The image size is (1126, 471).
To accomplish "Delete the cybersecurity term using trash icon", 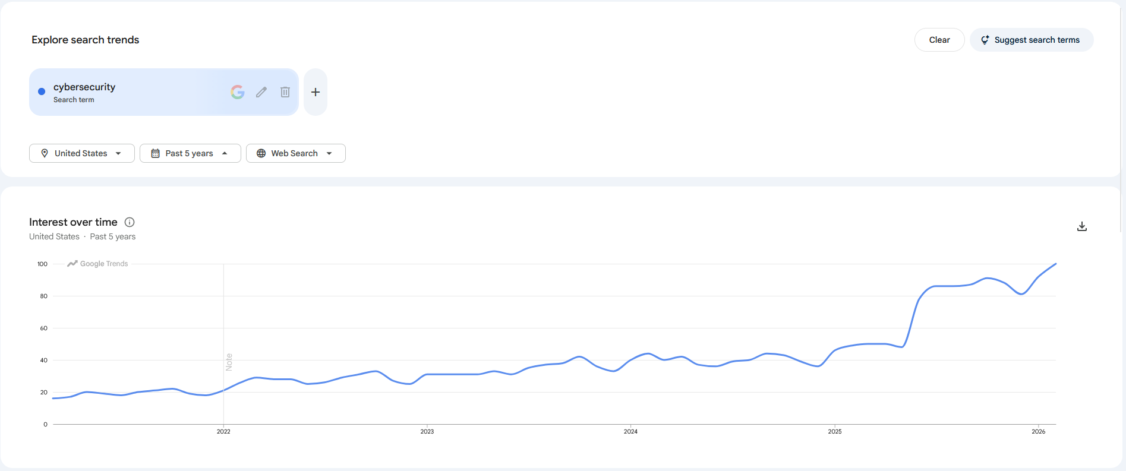I will [x=285, y=92].
